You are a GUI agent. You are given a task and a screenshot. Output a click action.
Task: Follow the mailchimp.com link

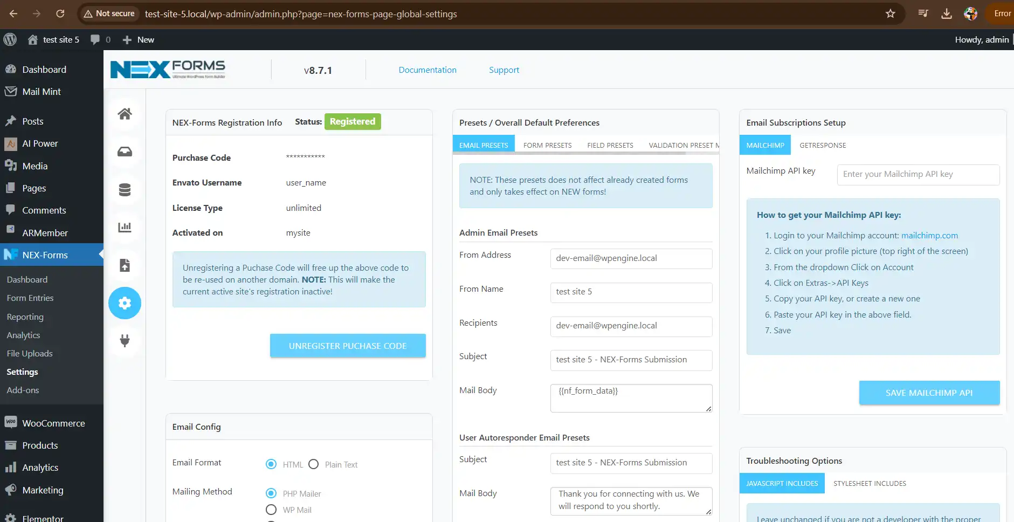pos(929,236)
